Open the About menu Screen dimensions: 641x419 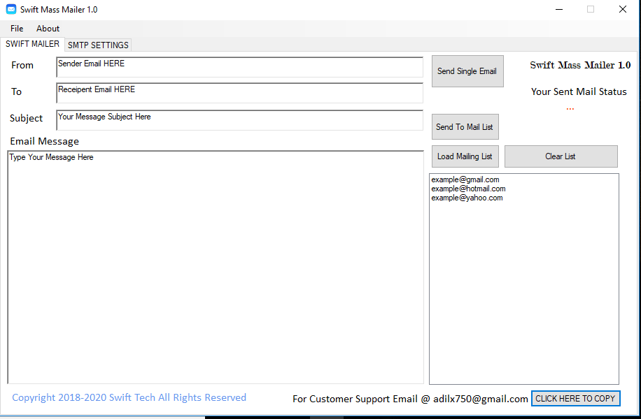[x=48, y=29]
